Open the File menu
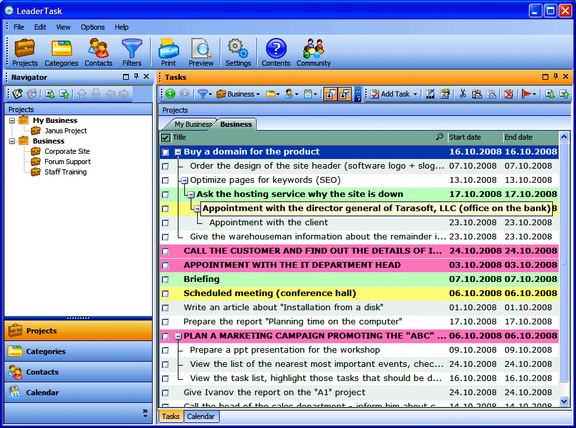Screen dimensions: 576x428 pos(19,27)
